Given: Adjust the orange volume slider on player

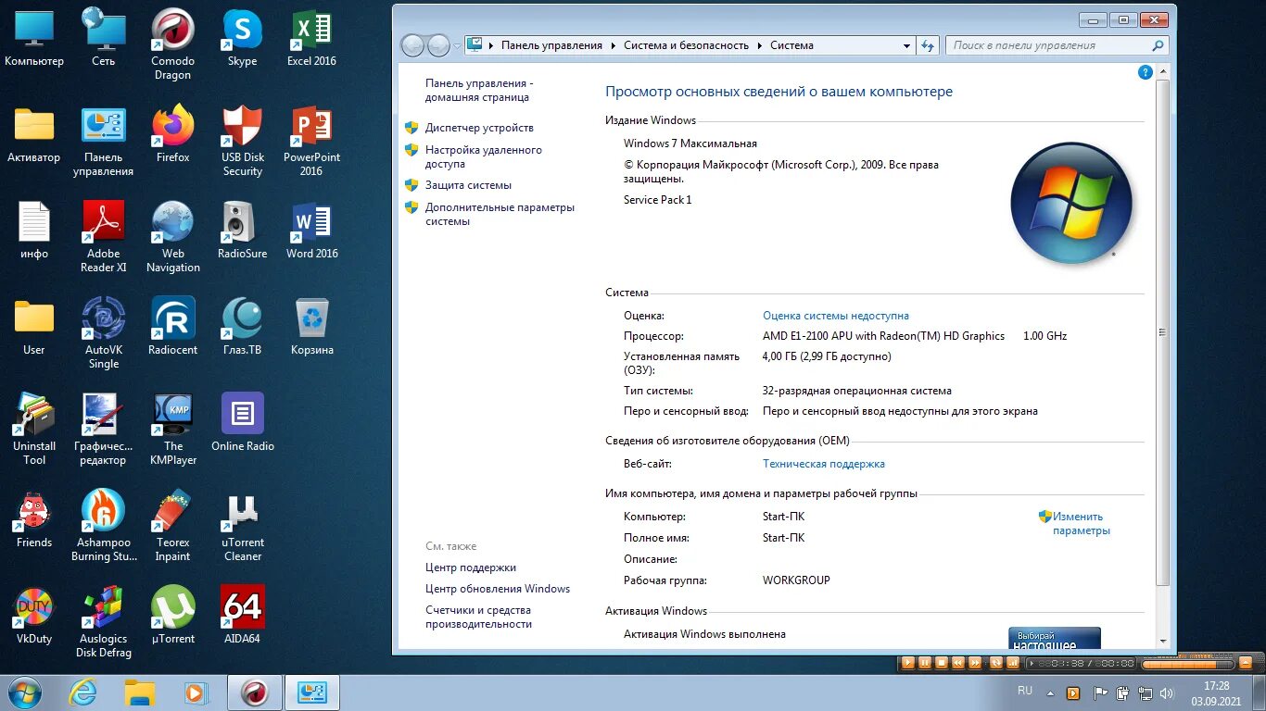Looking at the screenshot, I should 1186,664.
